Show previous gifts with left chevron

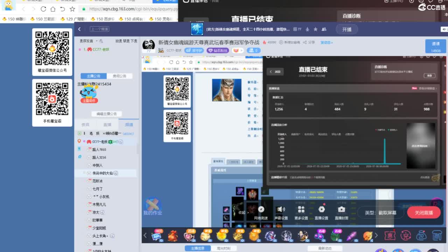pyautogui.click(x=145, y=236)
